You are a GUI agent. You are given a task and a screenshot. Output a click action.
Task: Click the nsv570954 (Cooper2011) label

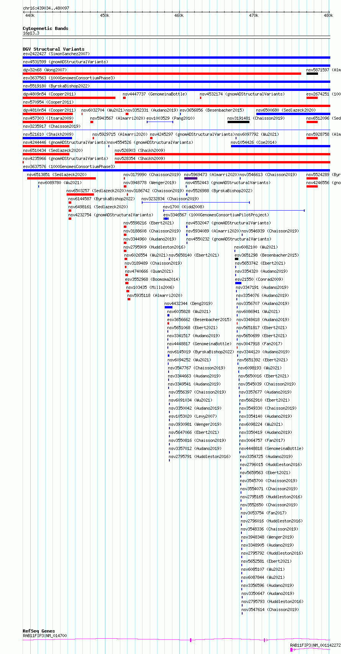pos(48,102)
